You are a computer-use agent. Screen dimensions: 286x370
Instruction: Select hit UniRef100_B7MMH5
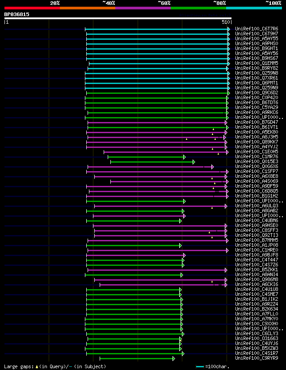(257, 240)
